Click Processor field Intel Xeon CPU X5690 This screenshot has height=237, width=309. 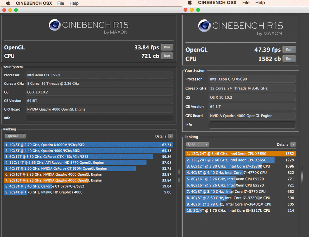252,79
